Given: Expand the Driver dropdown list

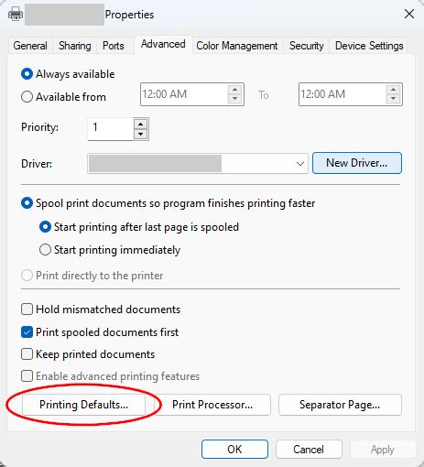Looking at the screenshot, I should [300, 164].
